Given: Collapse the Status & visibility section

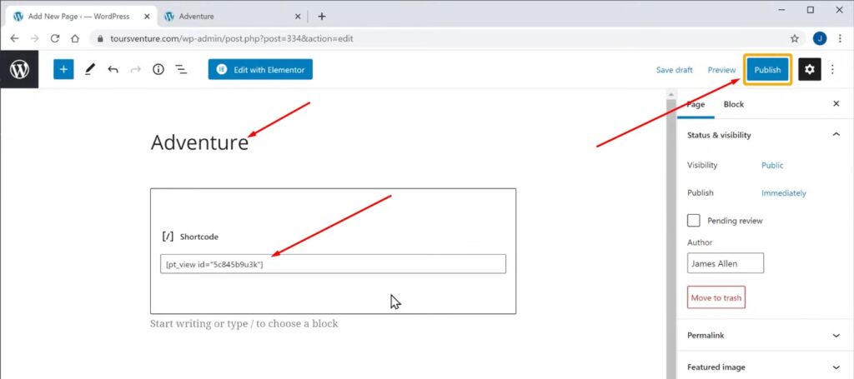Looking at the screenshot, I should pyautogui.click(x=836, y=135).
